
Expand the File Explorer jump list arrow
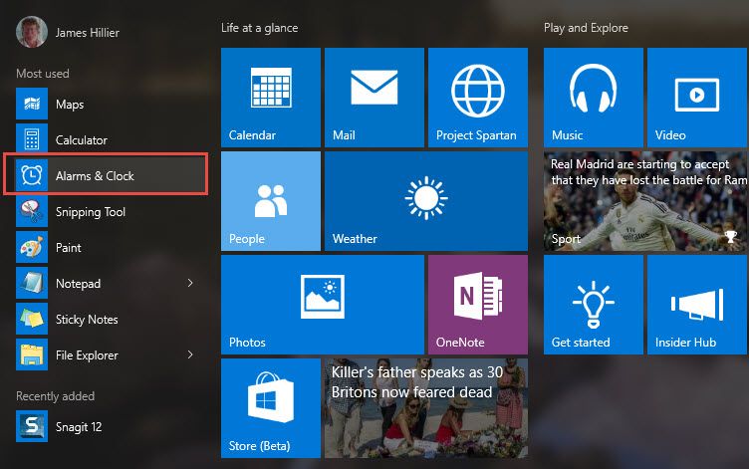(190, 354)
